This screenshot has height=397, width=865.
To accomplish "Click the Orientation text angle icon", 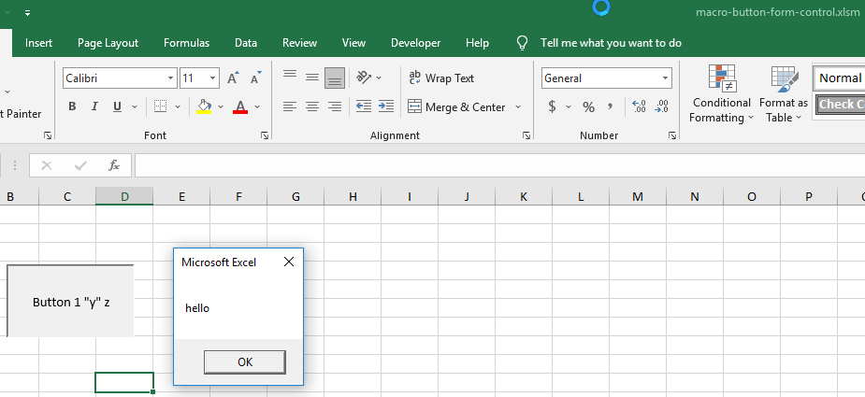I will (364, 78).
